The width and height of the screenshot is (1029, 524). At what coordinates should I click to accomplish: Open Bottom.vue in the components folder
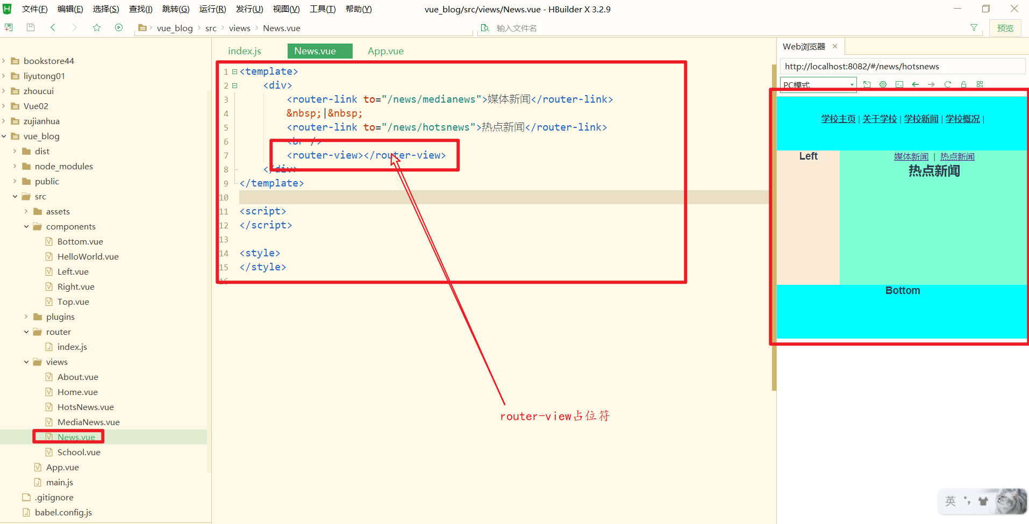click(x=80, y=241)
